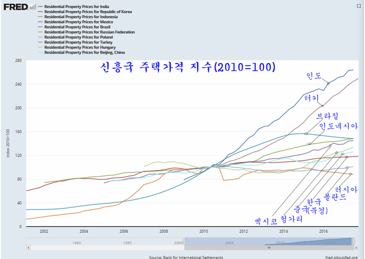365x259 pixels.
Task: Click the right range selector handle
Action: [x=353, y=241]
